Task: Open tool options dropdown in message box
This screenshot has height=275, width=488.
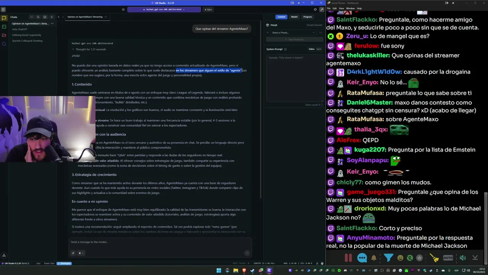Action: 81,253
